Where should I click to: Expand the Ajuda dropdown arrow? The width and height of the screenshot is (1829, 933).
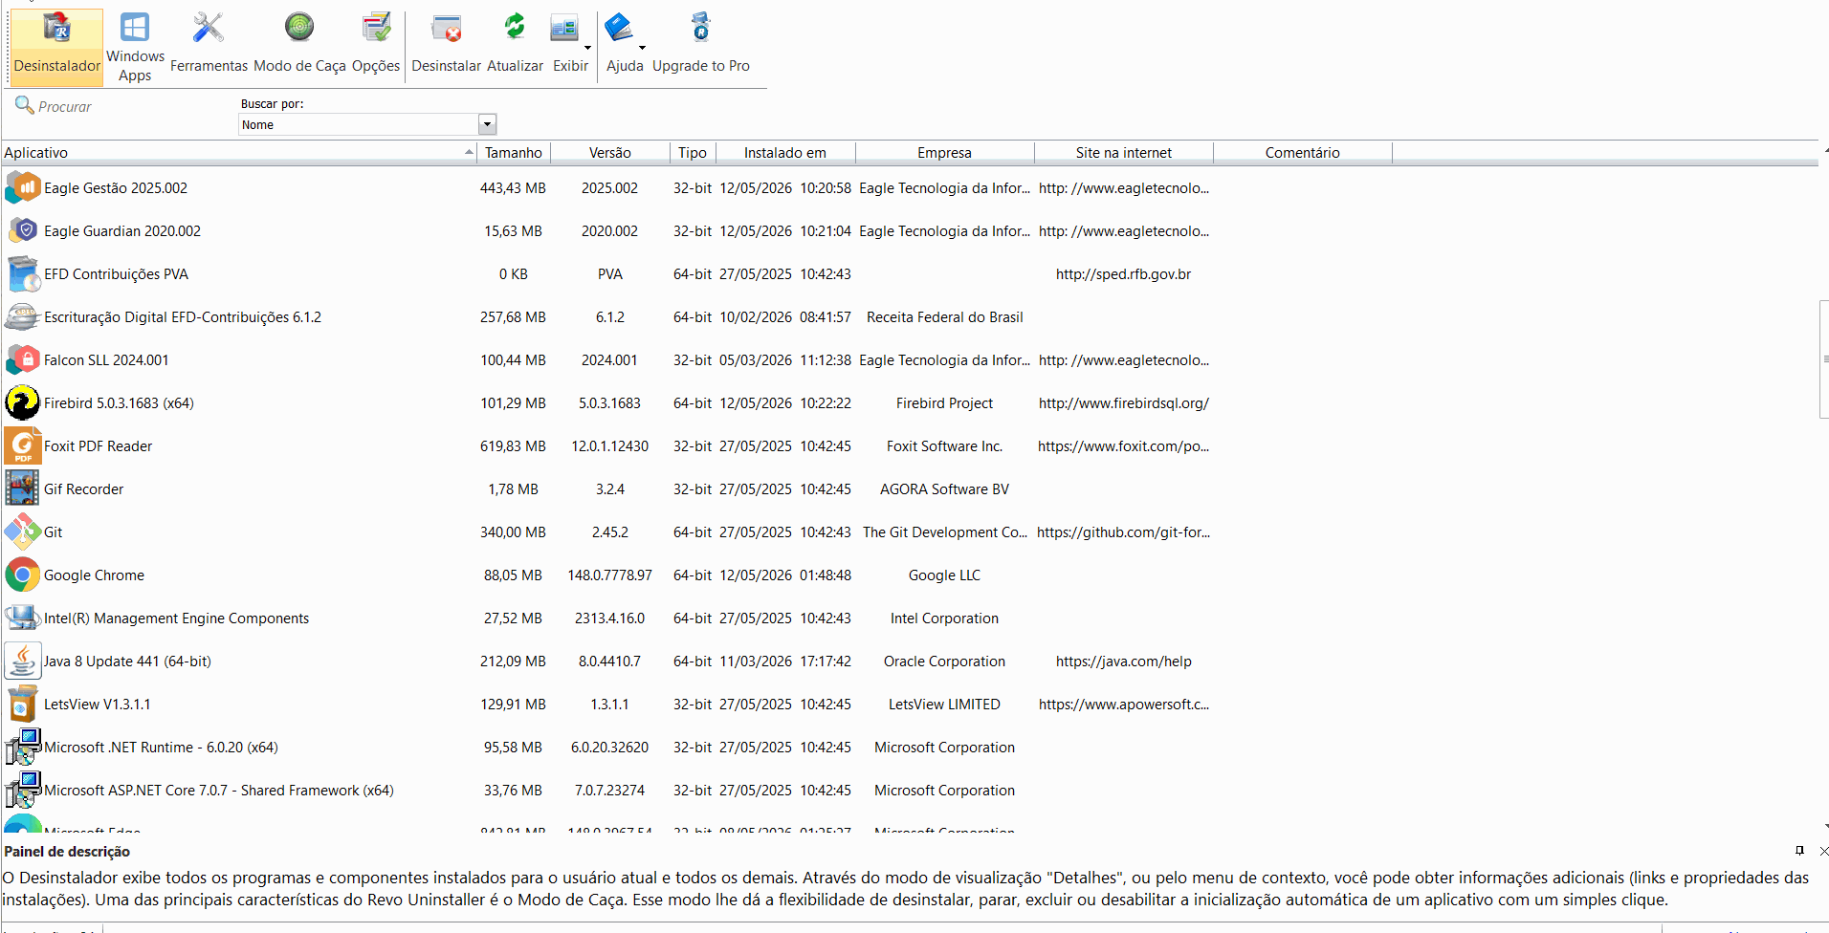(642, 47)
